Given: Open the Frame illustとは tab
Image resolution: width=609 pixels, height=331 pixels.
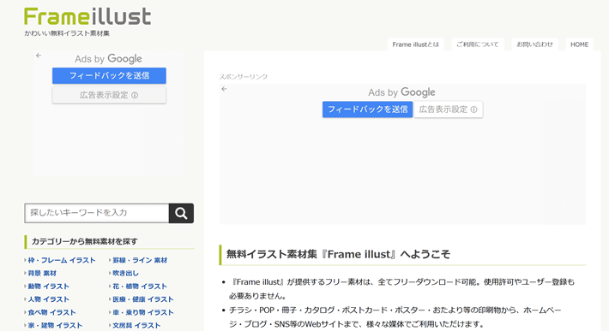Looking at the screenshot, I should [416, 44].
